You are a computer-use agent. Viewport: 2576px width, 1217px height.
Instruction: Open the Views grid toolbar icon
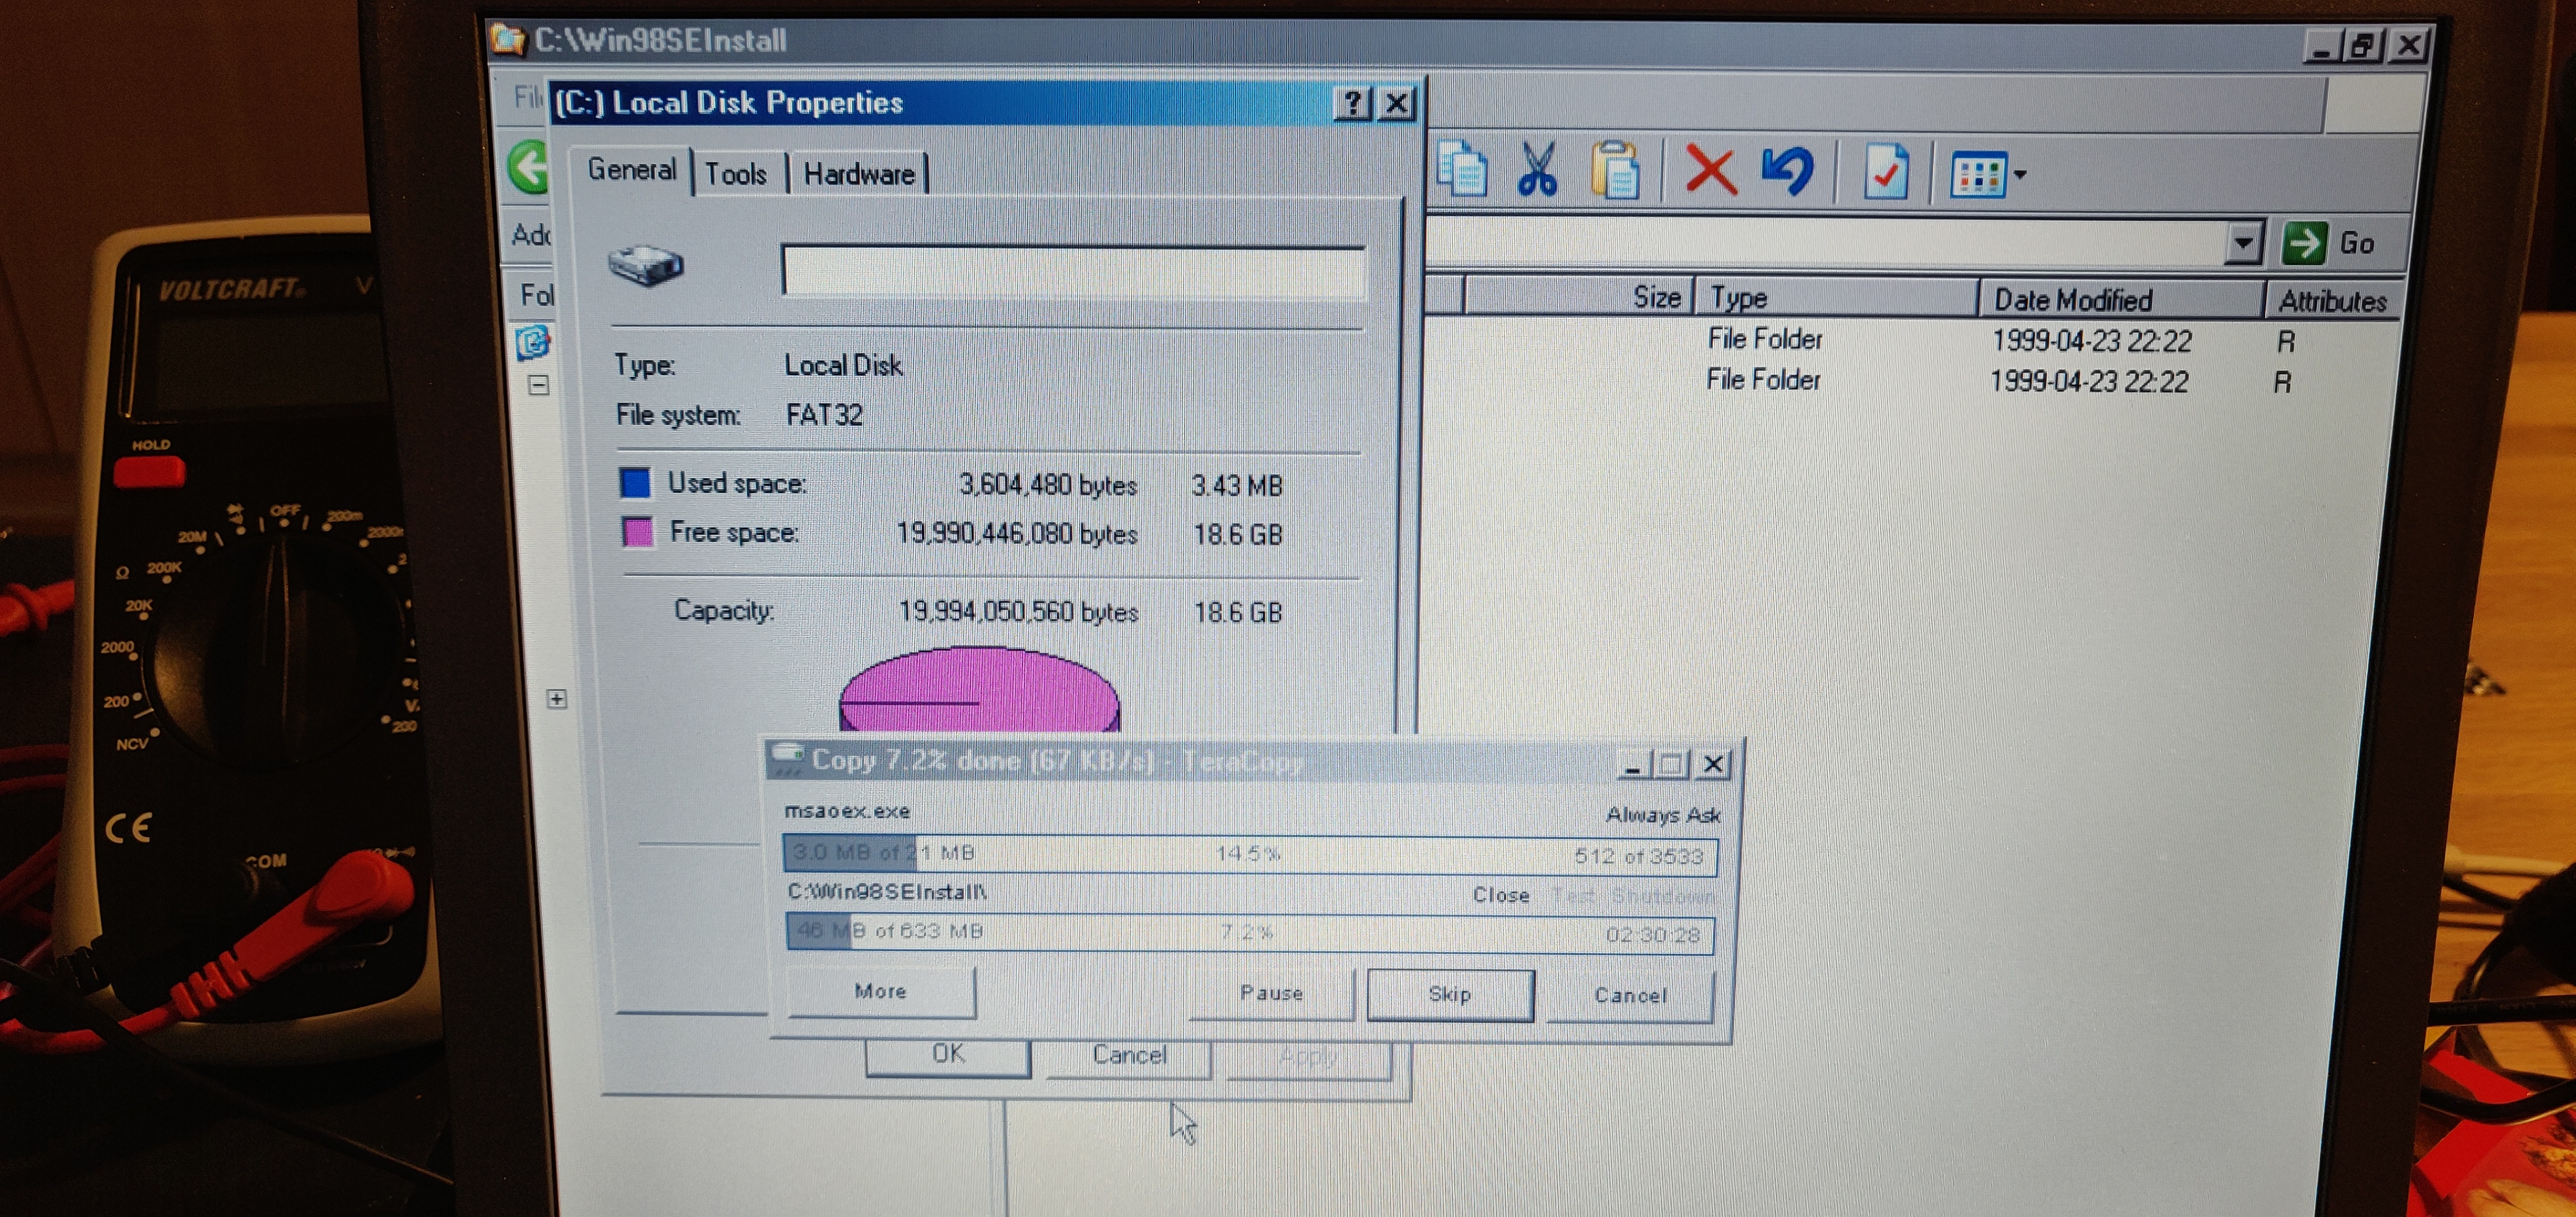pos(1978,175)
